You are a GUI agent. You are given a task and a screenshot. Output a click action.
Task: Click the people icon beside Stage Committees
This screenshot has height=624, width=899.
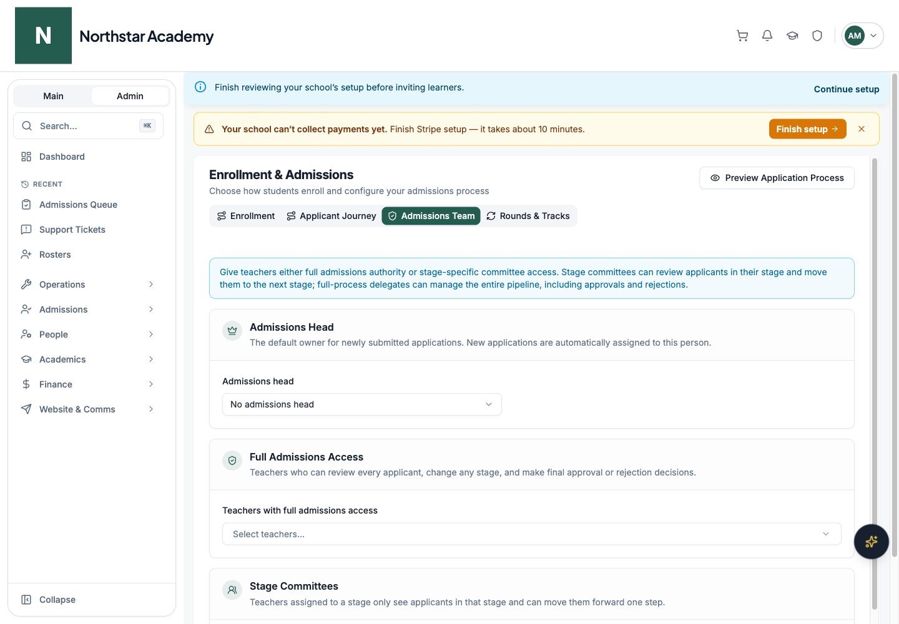click(232, 590)
